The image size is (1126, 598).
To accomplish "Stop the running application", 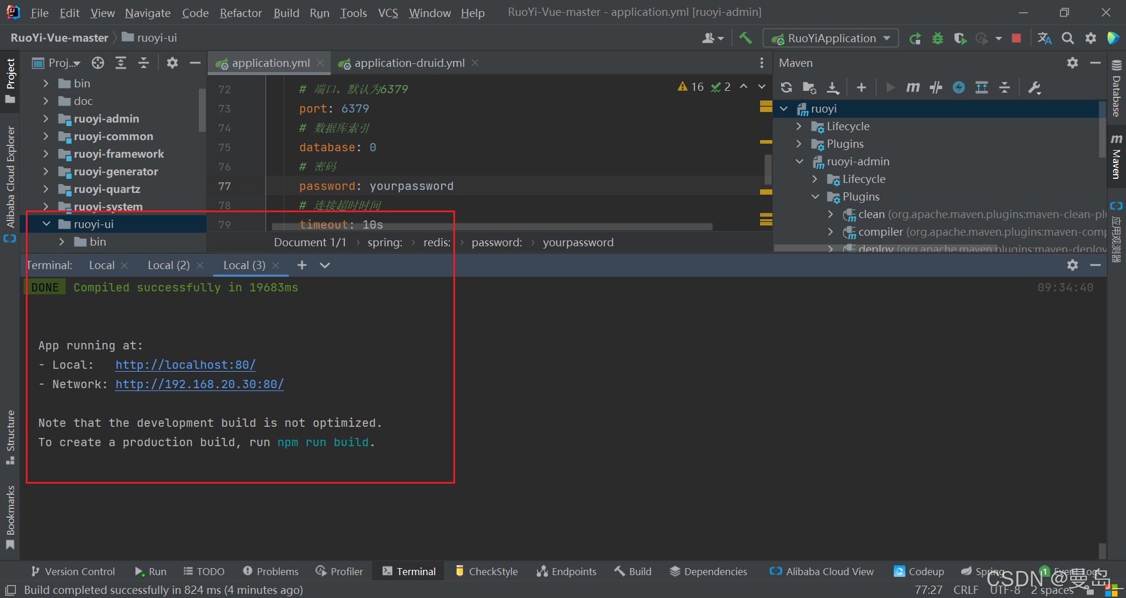I will 1016,39.
